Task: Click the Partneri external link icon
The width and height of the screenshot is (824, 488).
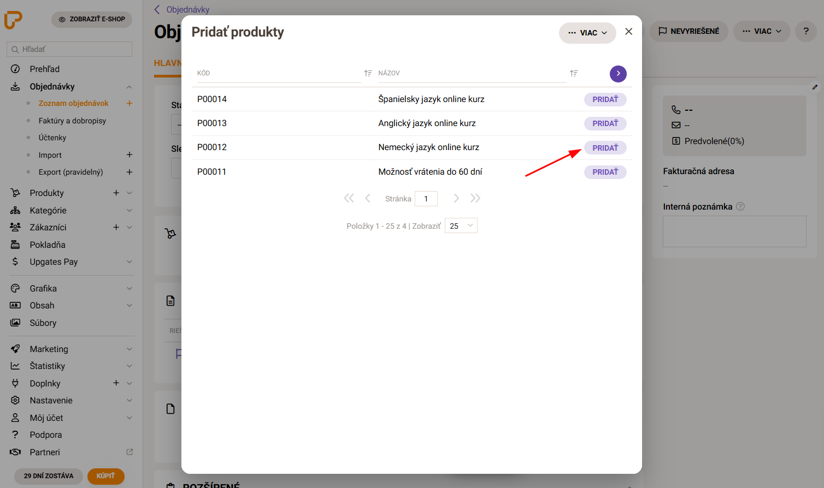Action: tap(130, 452)
